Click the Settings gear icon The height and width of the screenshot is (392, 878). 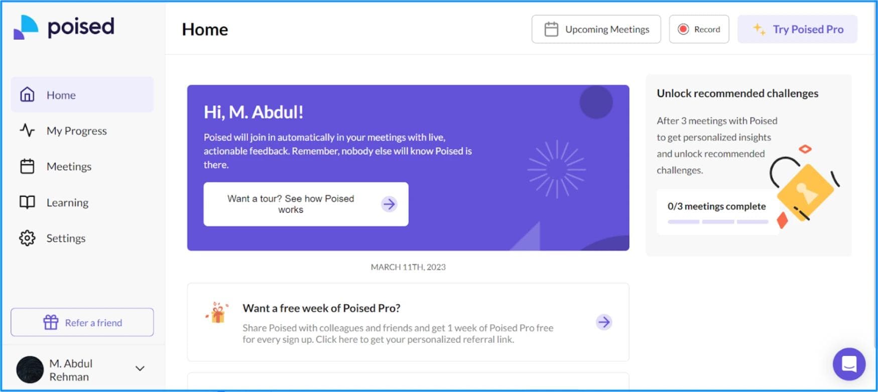(27, 238)
